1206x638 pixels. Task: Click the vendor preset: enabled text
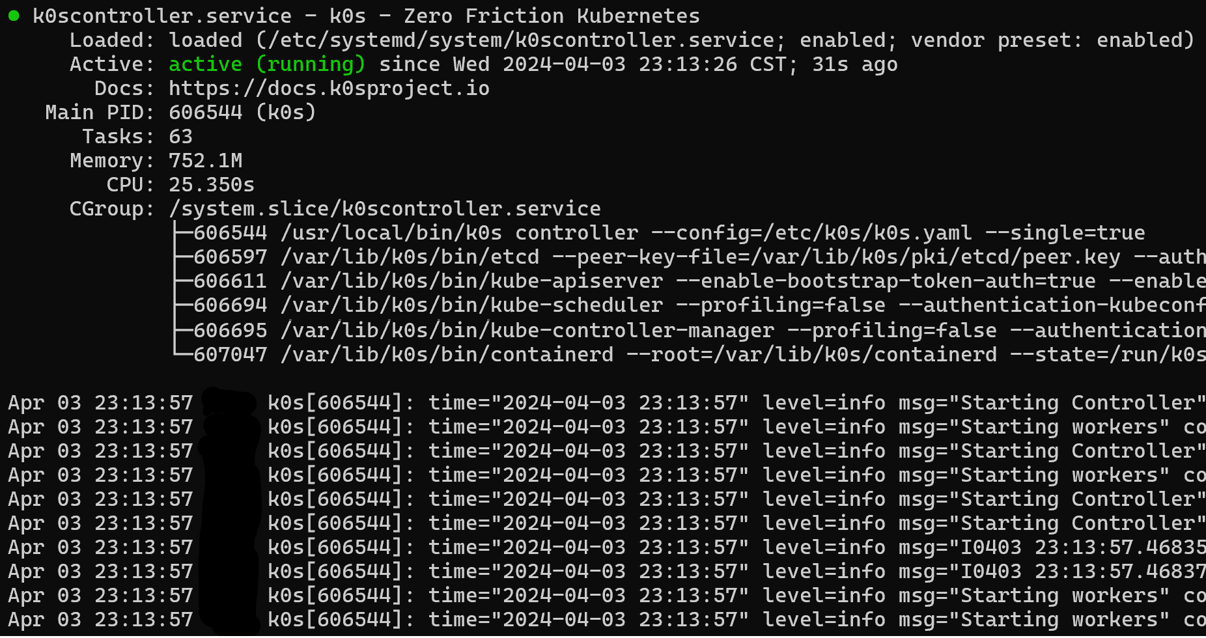(x=1052, y=40)
